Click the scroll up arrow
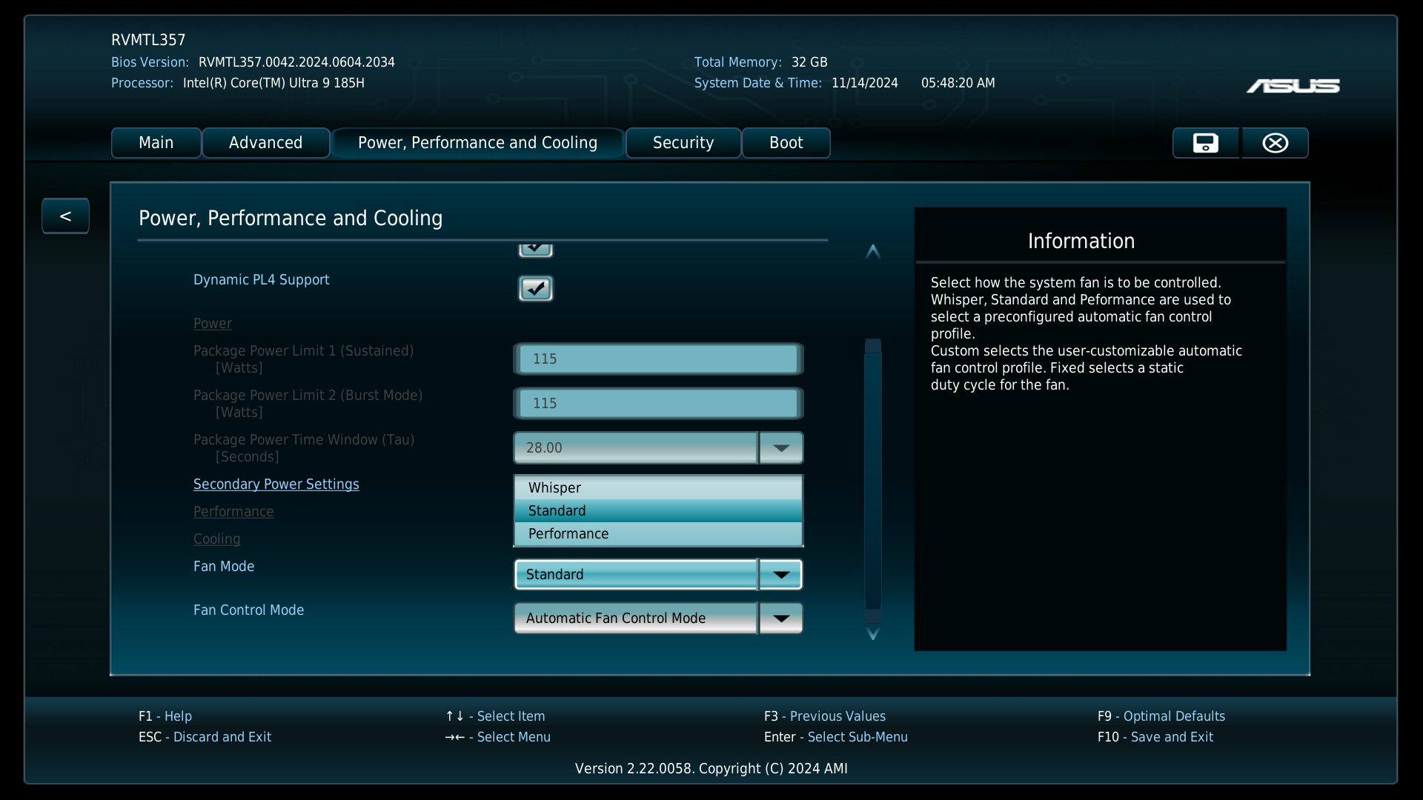The image size is (1423, 800). (x=873, y=252)
